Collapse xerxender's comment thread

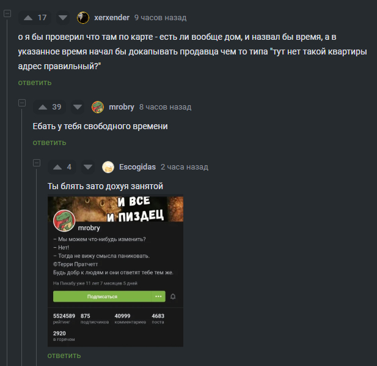click(x=7, y=13)
